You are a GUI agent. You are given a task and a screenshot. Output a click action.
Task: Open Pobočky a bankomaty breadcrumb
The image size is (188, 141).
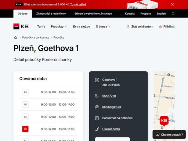click(36, 37)
